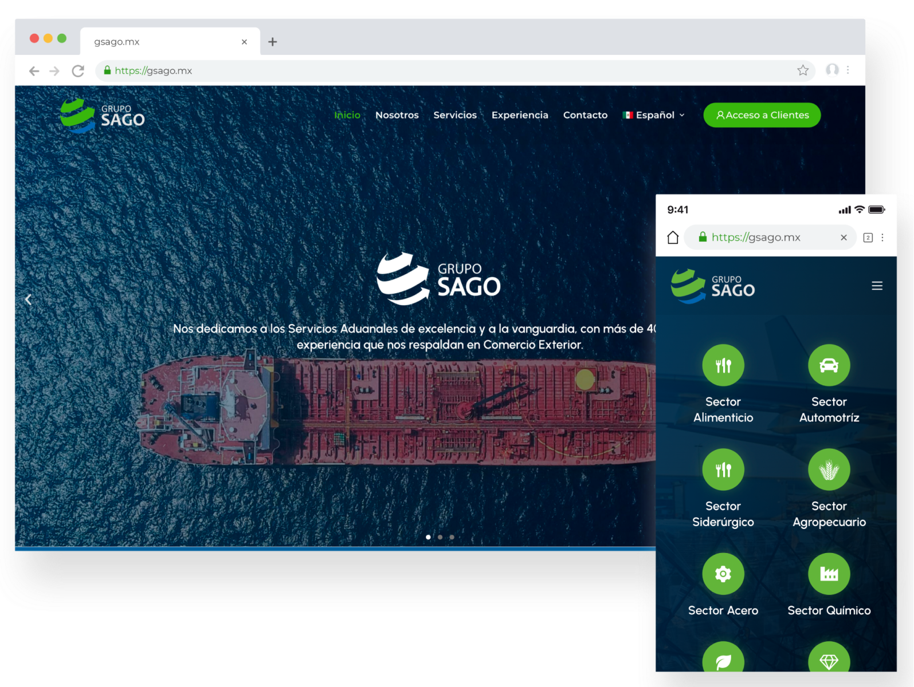Viewport: 914px width, 687px height.
Task: Tap the mobile status bar Wi-Fi icon
Action: (x=860, y=210)
